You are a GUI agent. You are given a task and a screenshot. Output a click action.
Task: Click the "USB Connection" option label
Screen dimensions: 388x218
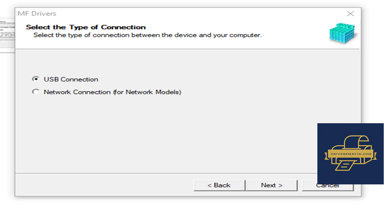71,79
